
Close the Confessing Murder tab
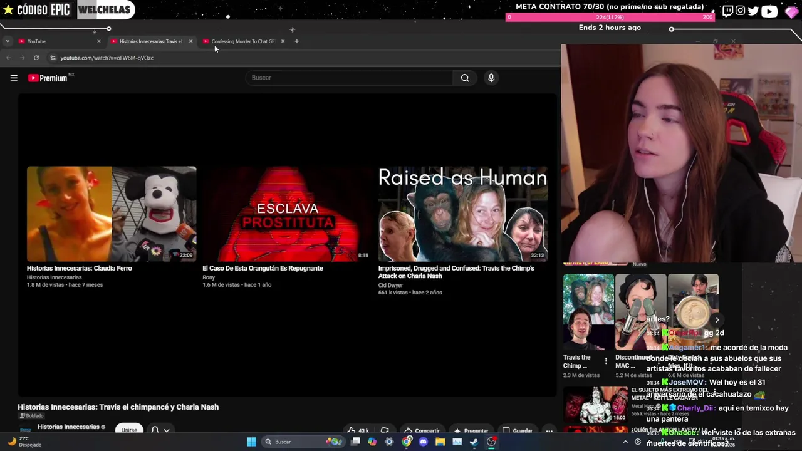tap(283, 41)
